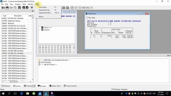This screenshot has width=171, height=96.
Task: Click the packet list vertical scrollbar down arrow
Action: click(33, 79)
